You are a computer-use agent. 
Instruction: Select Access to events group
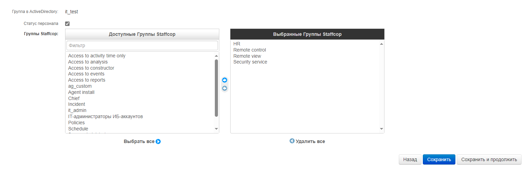tap(140, 74)
